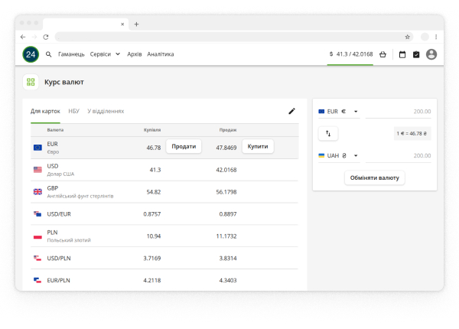Open the user profile avatar

[431, 54]
